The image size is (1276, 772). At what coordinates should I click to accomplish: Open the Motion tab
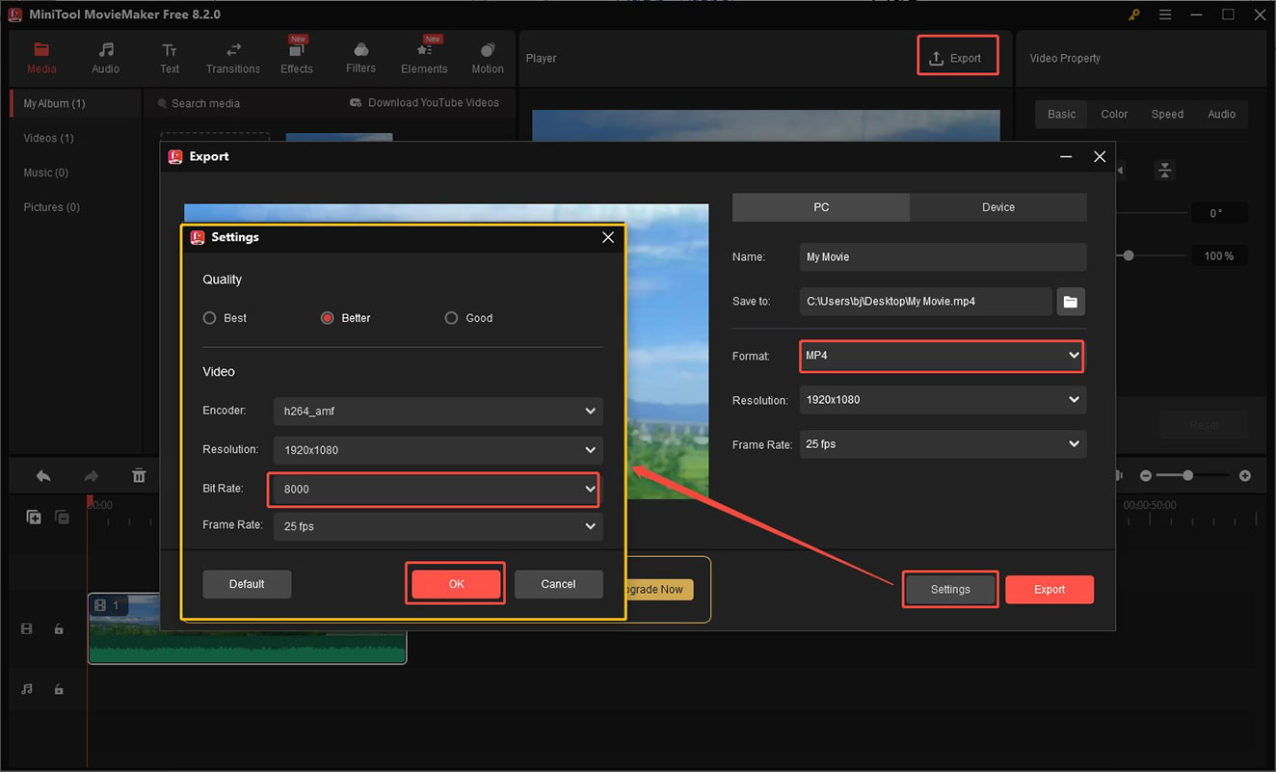tap(488, 58)
